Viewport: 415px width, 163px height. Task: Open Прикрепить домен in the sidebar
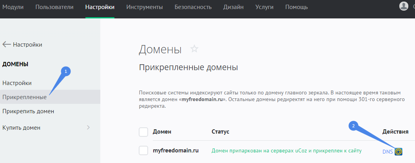pyautogui.click(x=28, y=111)
